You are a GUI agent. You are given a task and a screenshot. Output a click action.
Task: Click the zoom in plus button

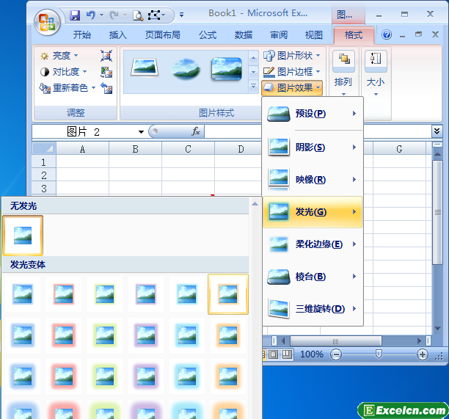(x=423, y=354)
